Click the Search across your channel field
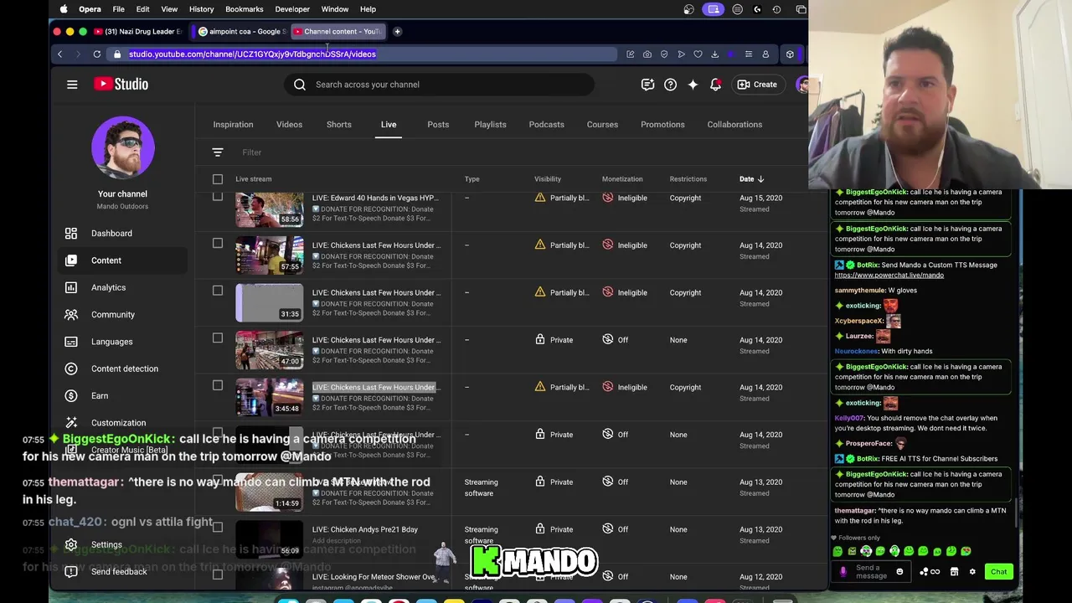 [440, 85]
